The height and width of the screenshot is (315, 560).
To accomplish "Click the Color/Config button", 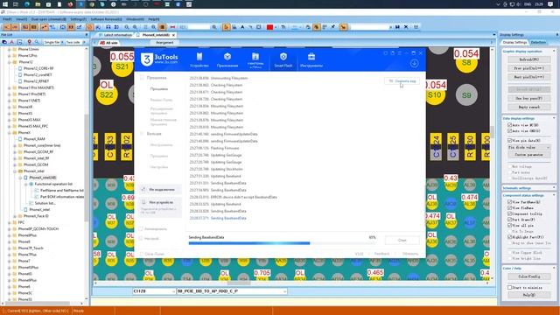I will tap(529, 276).
